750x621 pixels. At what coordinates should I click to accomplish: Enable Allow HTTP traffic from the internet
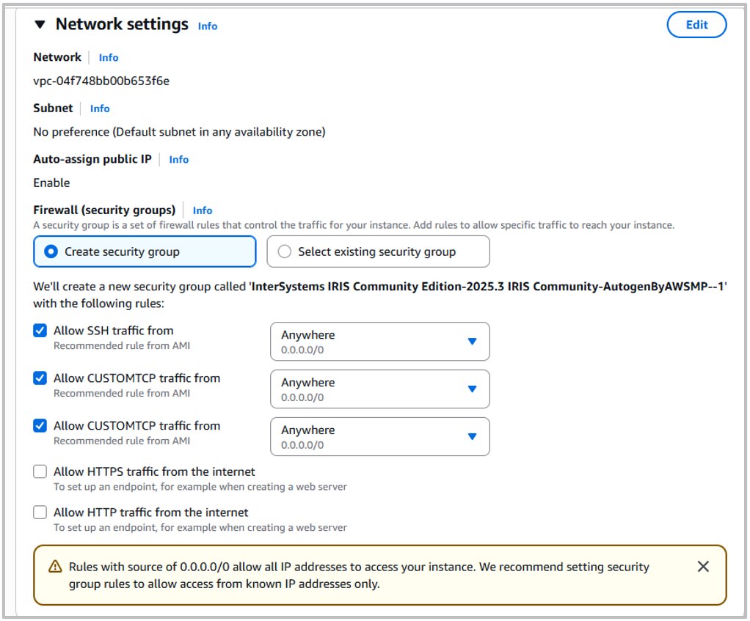point(40,512)
